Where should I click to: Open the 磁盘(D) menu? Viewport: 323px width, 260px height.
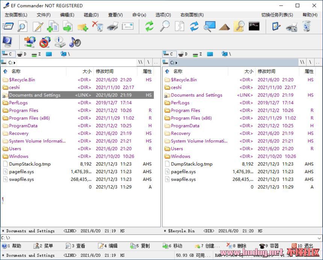click(x=91, y=15)
